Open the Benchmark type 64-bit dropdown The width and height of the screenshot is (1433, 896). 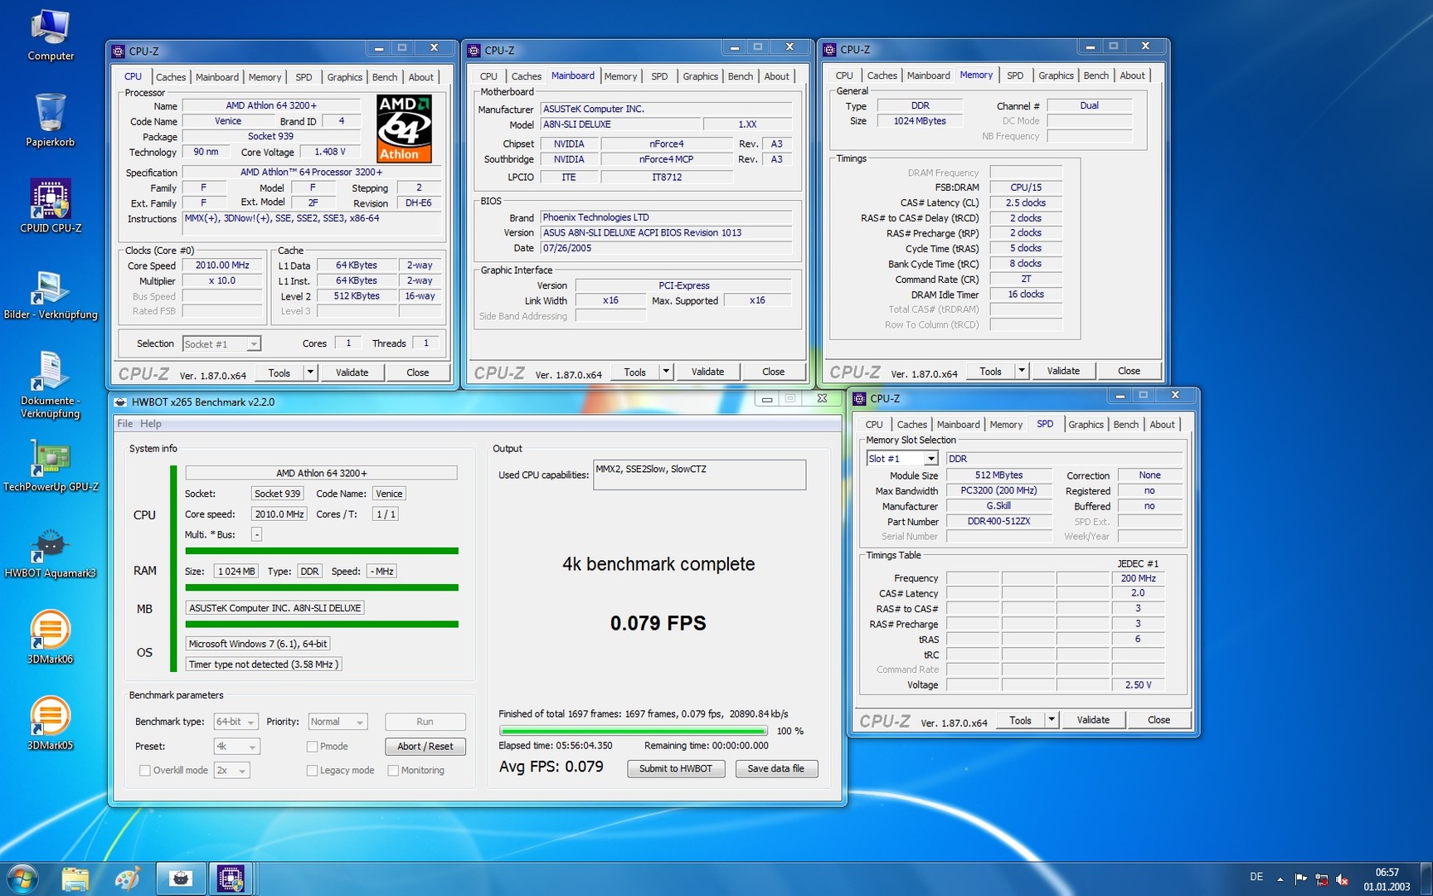tap(236, 722)
